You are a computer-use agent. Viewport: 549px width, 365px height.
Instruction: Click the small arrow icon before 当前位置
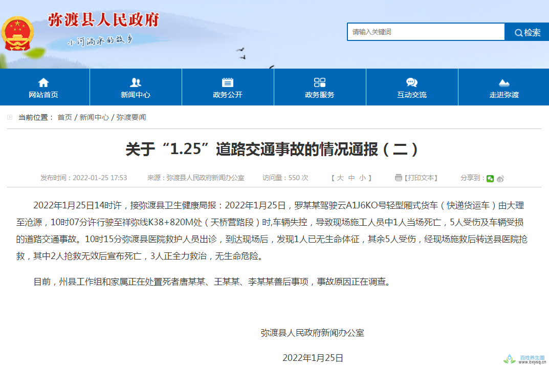coord(10,117)
